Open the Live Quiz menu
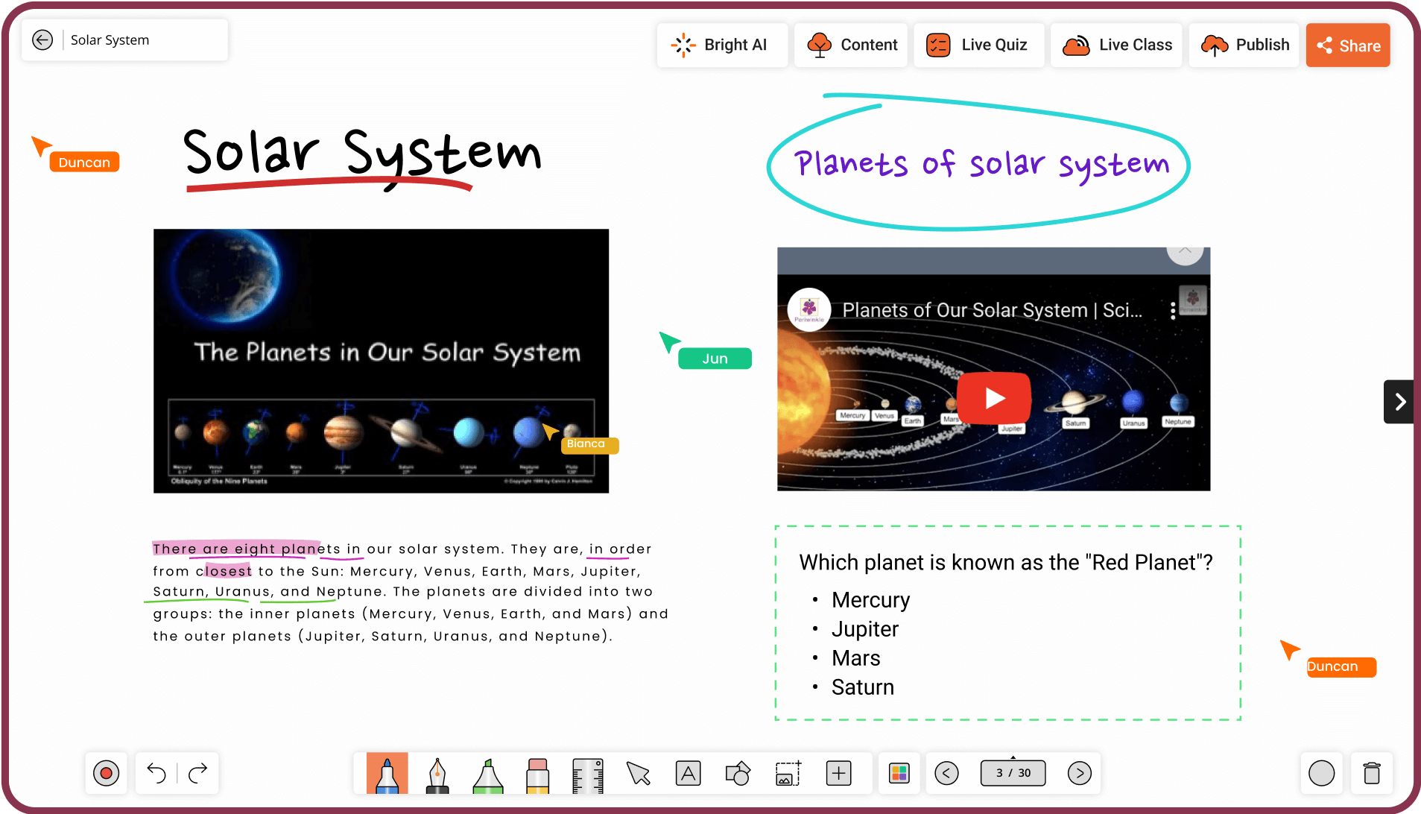 click(x=978, y=45)
